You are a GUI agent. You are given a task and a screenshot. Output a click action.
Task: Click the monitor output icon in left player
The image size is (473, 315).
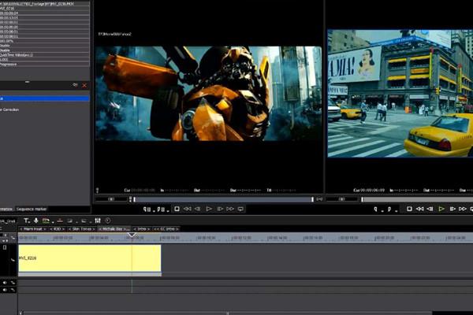[240, 209]
